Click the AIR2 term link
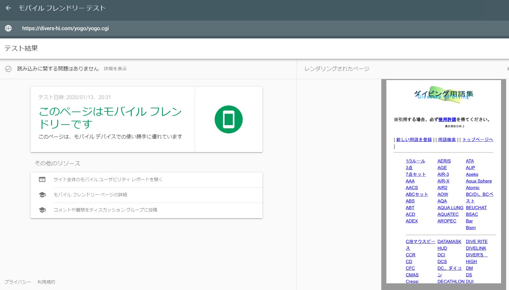This screenshot has width=509, height=290. (x=442, y=188)
